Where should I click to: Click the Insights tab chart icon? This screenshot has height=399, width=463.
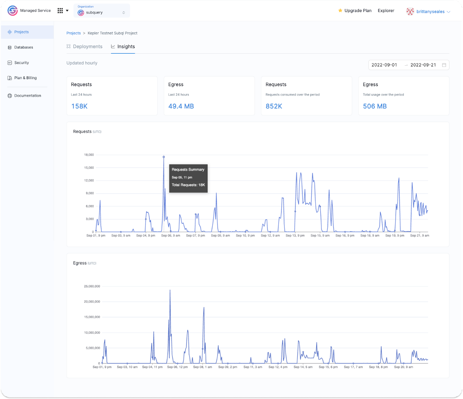coord(113,46)
